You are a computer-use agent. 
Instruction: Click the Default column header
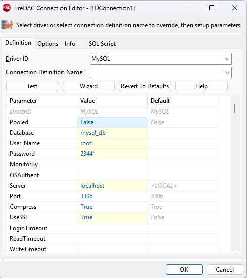click(182, 101)
